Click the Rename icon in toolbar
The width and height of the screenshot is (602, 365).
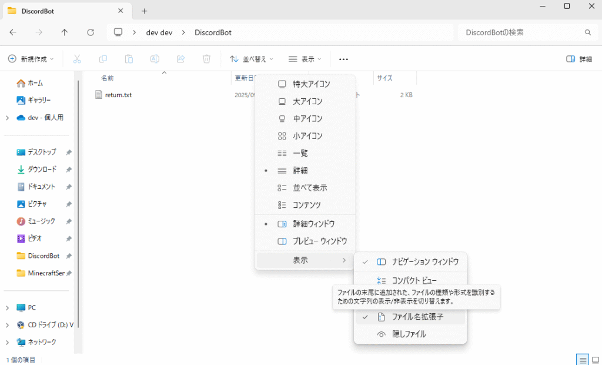click(x=155, y=59)
